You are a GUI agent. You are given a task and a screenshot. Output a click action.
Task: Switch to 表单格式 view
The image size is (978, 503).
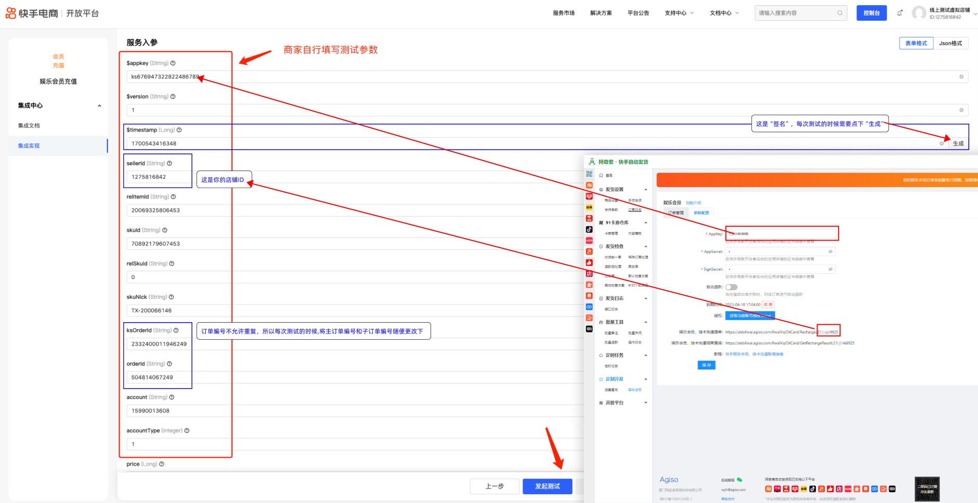(916, 43)
